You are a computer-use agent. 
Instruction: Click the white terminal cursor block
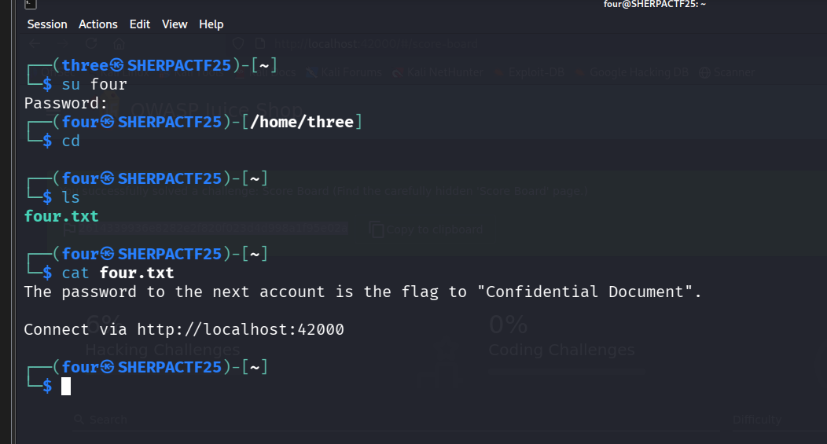[66, 386]
